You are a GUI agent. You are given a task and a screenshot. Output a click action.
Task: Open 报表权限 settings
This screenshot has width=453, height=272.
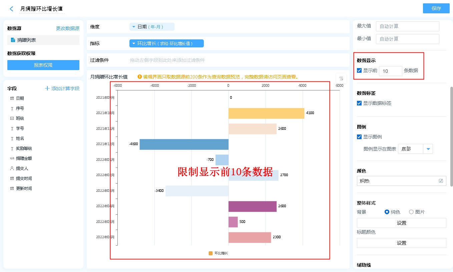(x=43, y=65)
